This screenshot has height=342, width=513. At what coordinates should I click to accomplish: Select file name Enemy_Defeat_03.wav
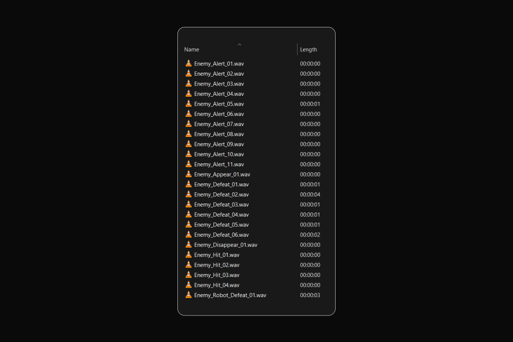221,205
